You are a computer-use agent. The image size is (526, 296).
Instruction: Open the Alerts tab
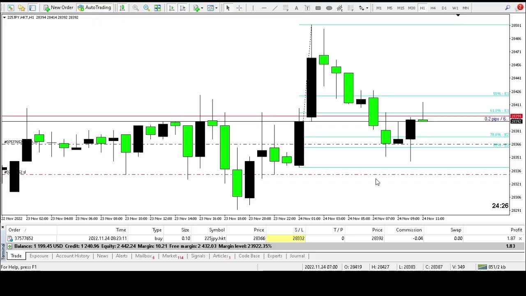[x=122, y=256]
